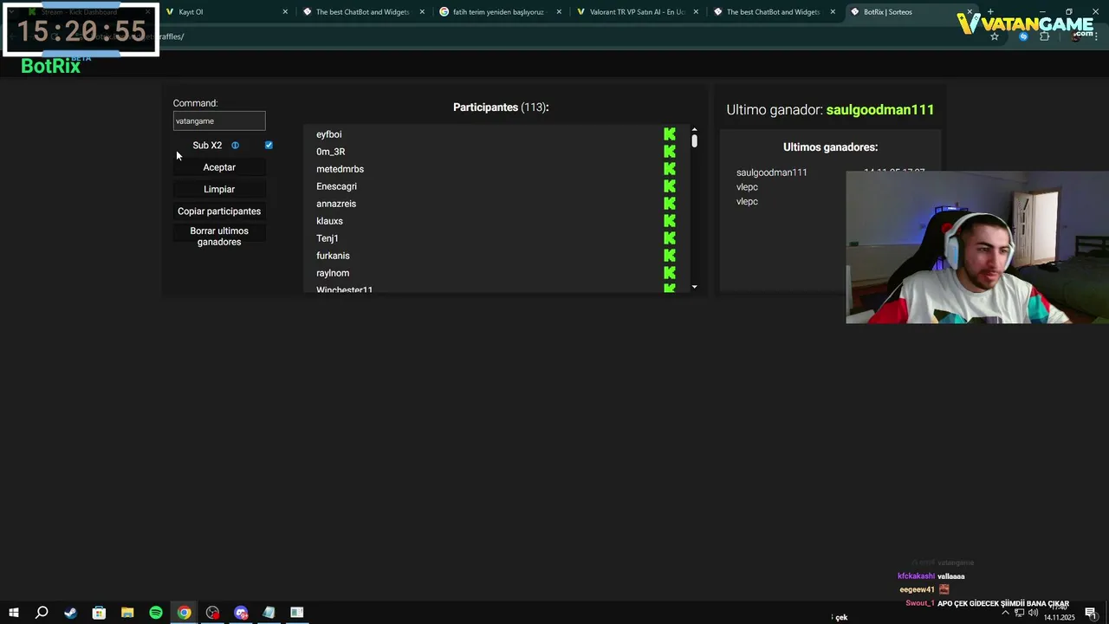Viewport: 1109px width, 624px height.
Task: Select participant furkanis
Action: [333, 256]
